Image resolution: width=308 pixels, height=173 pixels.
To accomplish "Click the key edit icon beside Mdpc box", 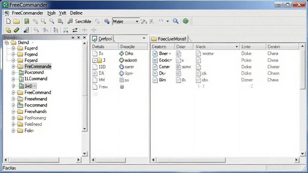I will 144,21.
